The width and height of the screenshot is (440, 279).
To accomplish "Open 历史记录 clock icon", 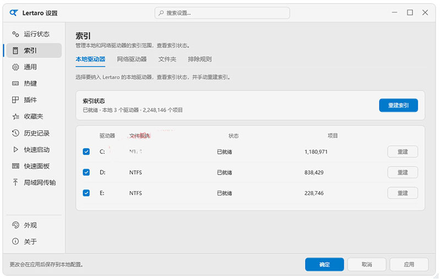I will tap(15, 133).
